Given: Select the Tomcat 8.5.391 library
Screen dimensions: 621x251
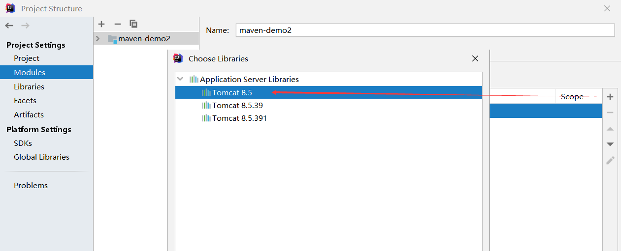Looking at the screenshot, I should click(239, 118).
